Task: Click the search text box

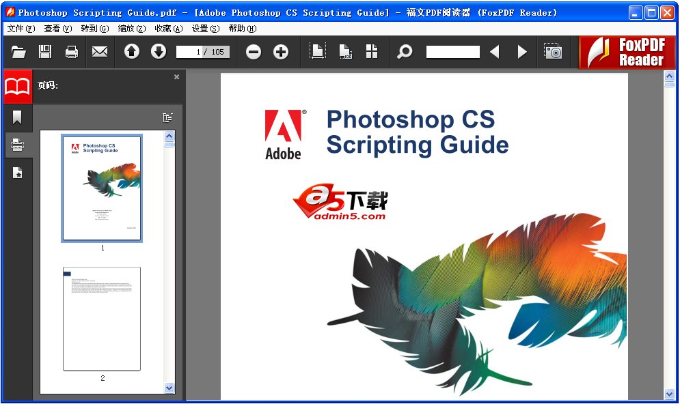Action: (x=453, y=52)
